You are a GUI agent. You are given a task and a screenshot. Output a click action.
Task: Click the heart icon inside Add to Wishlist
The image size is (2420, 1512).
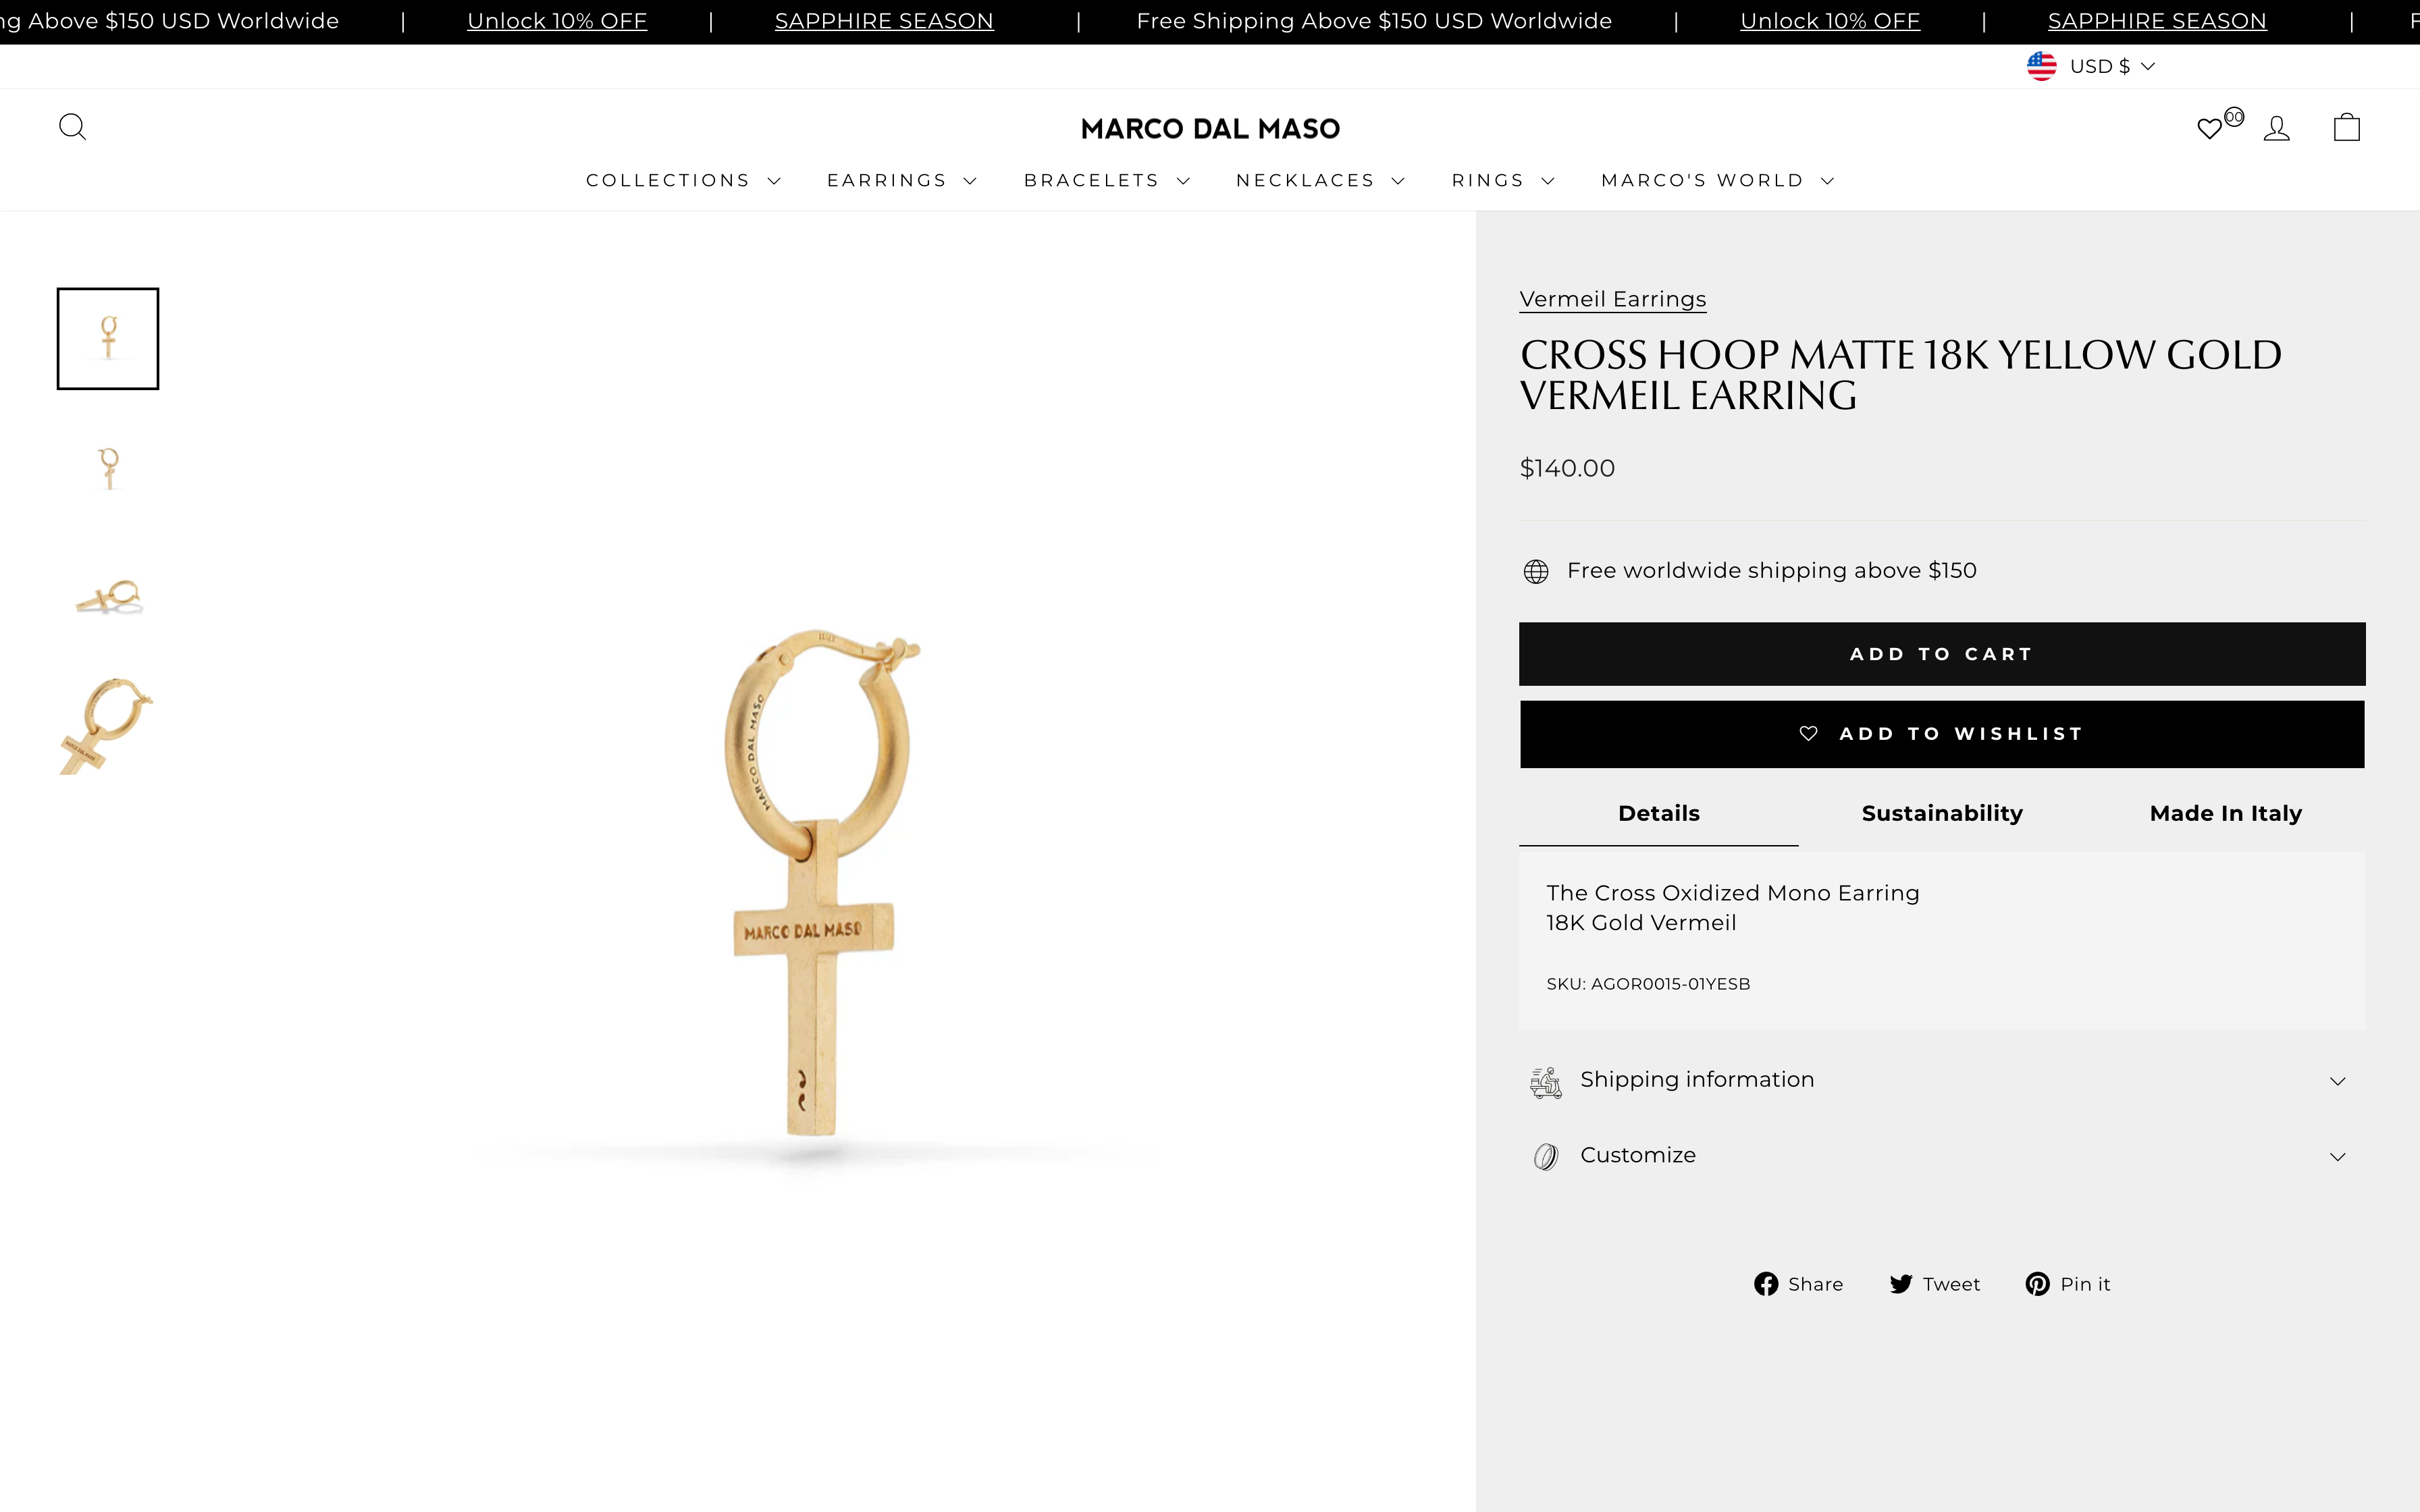[1809, 733]
